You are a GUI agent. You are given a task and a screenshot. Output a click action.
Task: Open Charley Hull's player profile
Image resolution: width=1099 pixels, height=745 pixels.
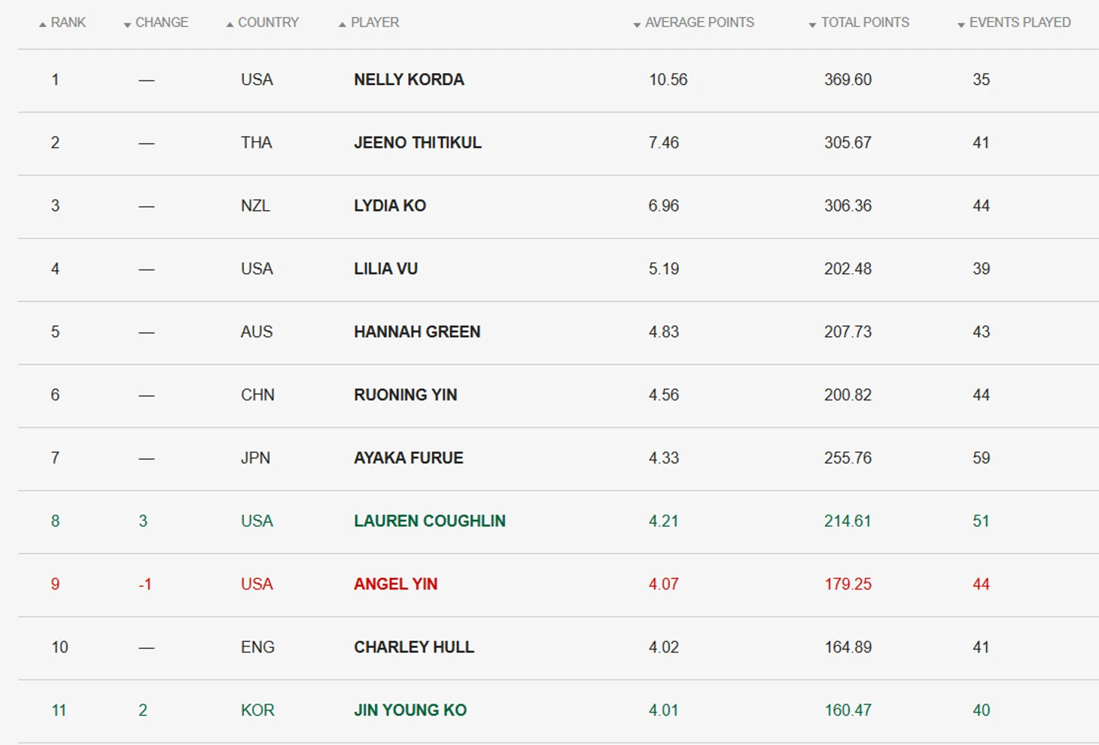414,647
